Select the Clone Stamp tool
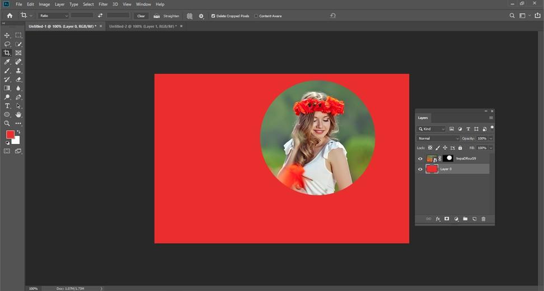The width and height of the screenshot is (544, 291). (x=18, y=71)
